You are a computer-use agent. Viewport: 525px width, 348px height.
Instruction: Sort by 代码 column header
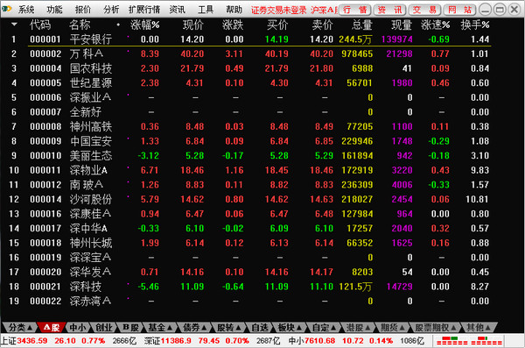[40, 25]
